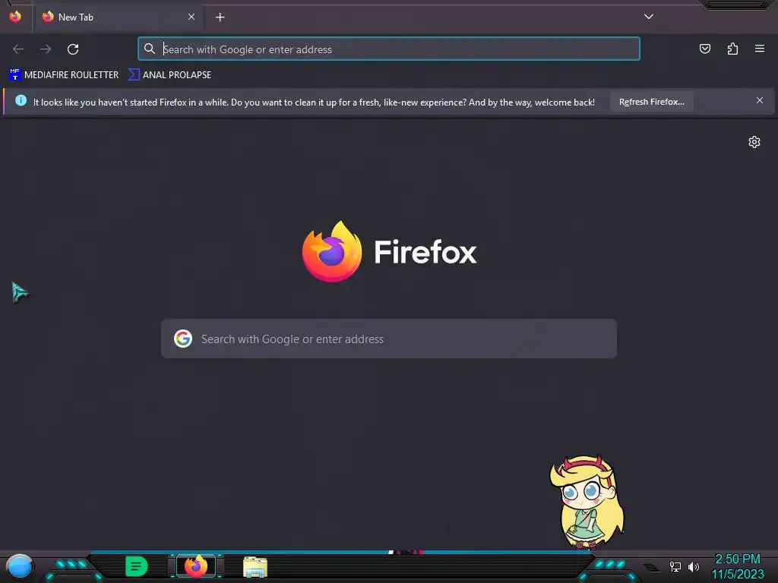Expand the list all tabs chevron
Image resolution: width=778 pixels, height=583 pixels.
649,17
